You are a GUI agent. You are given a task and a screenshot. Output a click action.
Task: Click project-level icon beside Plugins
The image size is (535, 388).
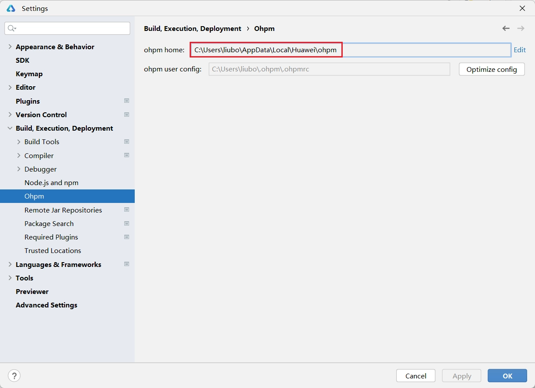[x=126, y=101]
